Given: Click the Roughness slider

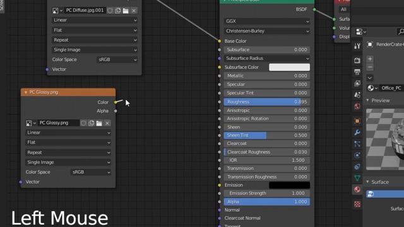Looking at the screenshot, I should [267, 102].
